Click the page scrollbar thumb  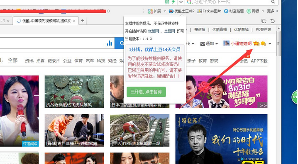(278, 43)
